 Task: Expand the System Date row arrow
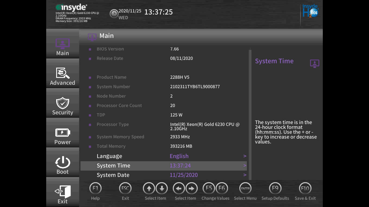[244, 175]
